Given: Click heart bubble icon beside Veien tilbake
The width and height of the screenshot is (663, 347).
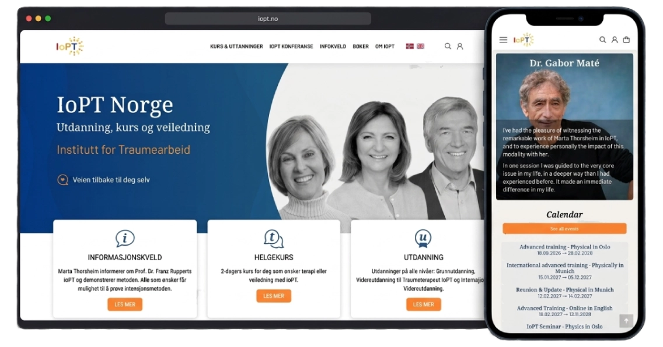Looking at the screenshot, I should pyautogui.click(x=62, y=180).
